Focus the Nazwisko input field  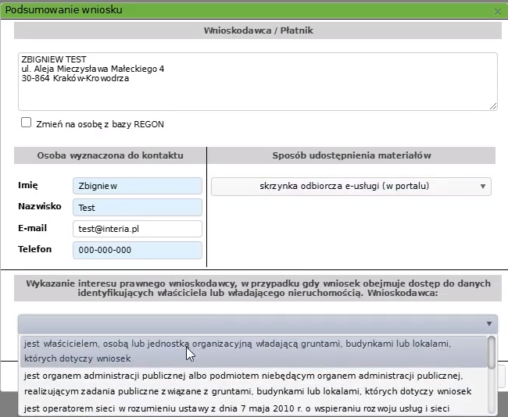pos(137,207)
